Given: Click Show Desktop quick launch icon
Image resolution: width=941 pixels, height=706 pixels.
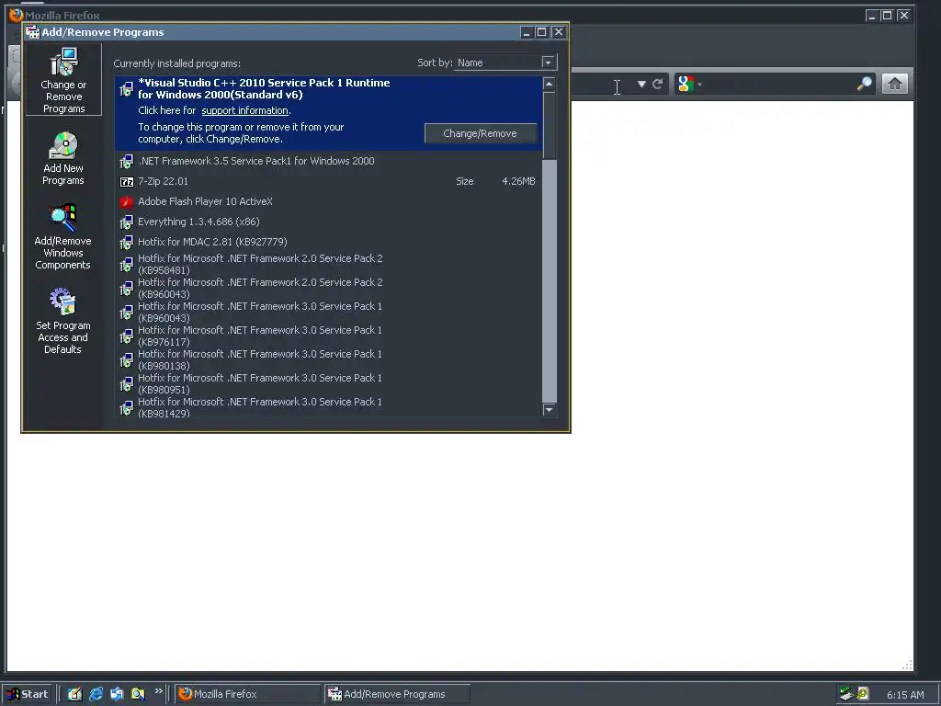Looking at the screenshot, I should pyautogui.click(x=74, y=694).
